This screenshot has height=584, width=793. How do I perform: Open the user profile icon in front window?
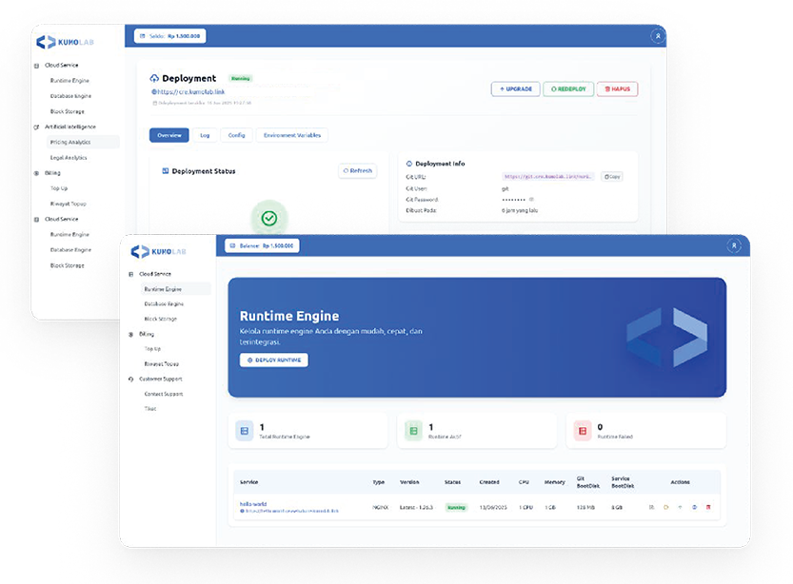(x=733, y=245)
